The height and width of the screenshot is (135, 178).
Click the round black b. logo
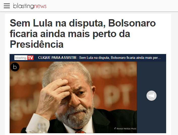click(x=15, y=67)
